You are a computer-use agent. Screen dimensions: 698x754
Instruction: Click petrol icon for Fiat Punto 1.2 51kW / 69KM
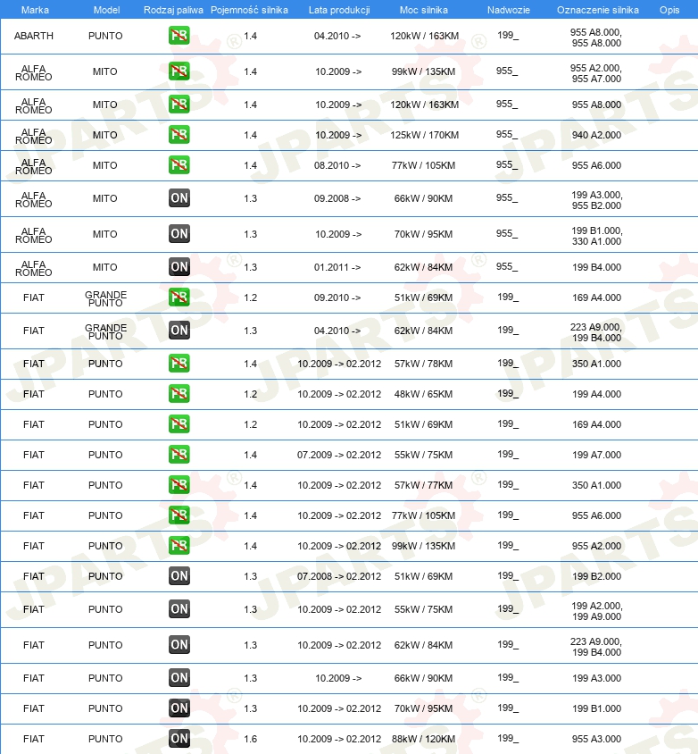[x=179, y=423]
